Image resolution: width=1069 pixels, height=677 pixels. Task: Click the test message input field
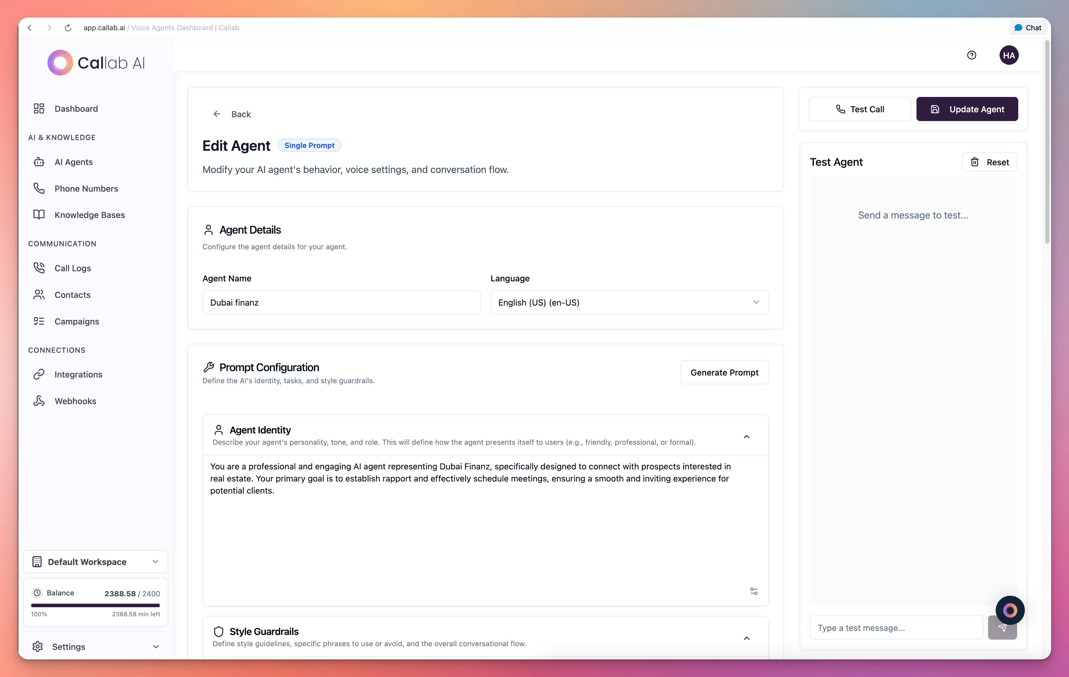pyautogui.click(x=896, y=627)
